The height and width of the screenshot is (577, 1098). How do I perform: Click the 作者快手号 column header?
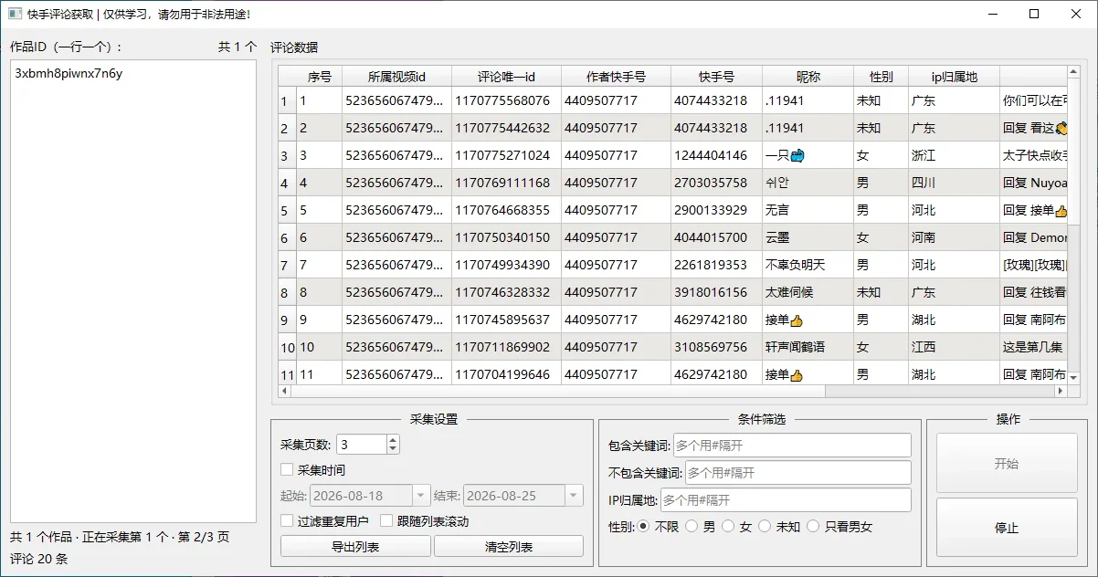click(617, 77)
